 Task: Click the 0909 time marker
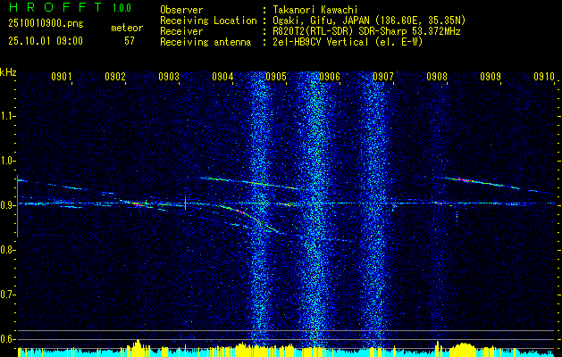click(x=491, y=76)
